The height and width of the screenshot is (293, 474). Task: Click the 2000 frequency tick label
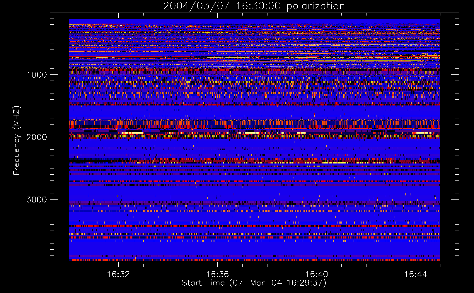coord(37,137)
